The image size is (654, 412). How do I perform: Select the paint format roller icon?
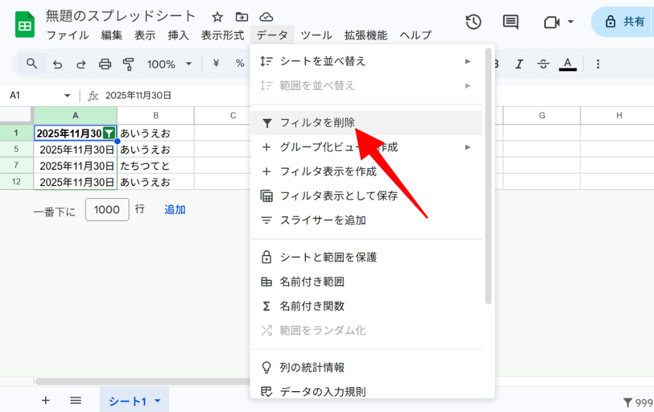[128, 64]
